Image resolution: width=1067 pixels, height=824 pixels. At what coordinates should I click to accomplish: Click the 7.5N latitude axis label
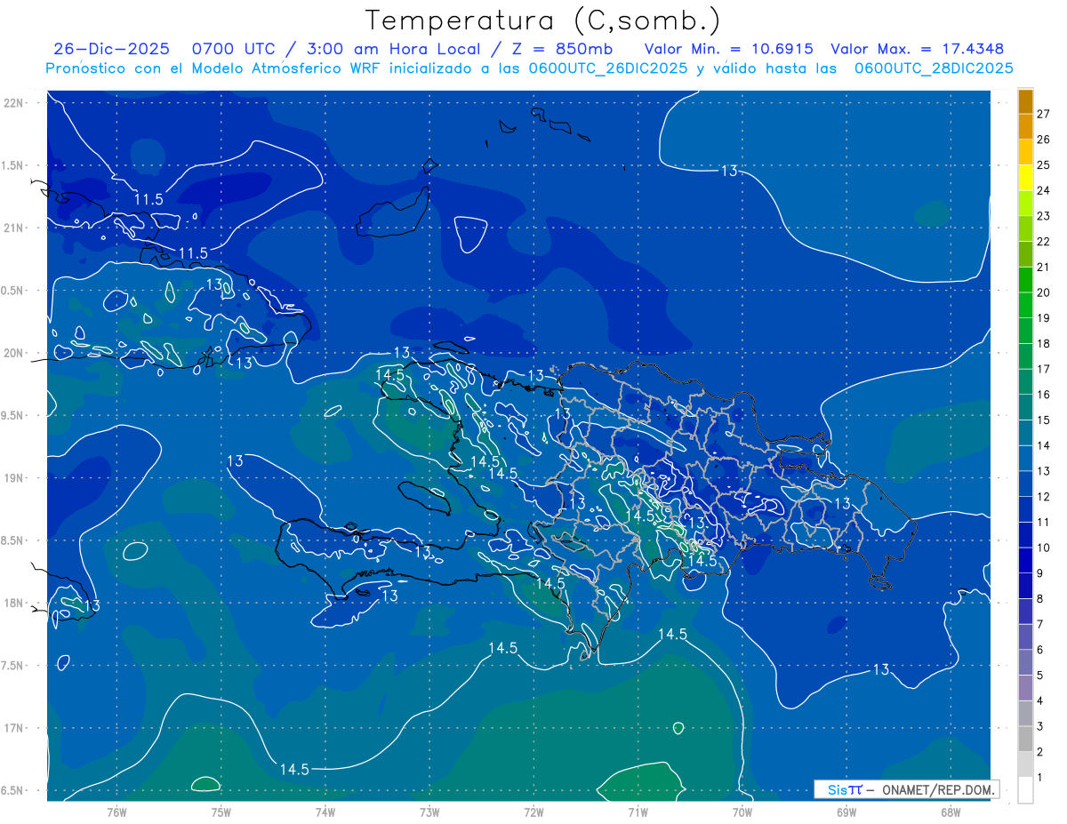(13, 666)
